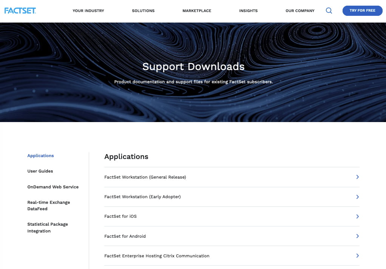The width and height of the screenshot is (386, 269).
Task: Select User Guides in the sidebar
Action: (x=40, y=171)
